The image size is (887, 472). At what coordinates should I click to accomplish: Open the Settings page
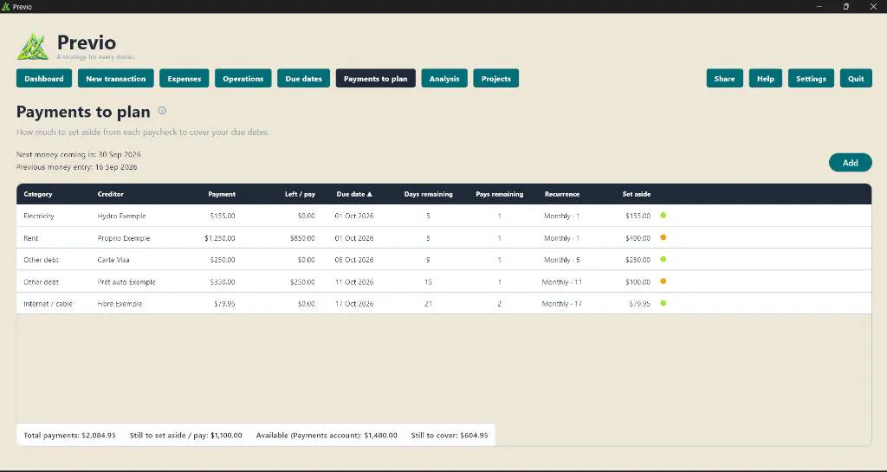811,79
